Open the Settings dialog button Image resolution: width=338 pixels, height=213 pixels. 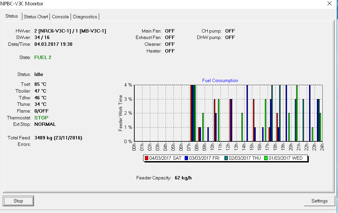pyautogui.click(x=319, y=201)
